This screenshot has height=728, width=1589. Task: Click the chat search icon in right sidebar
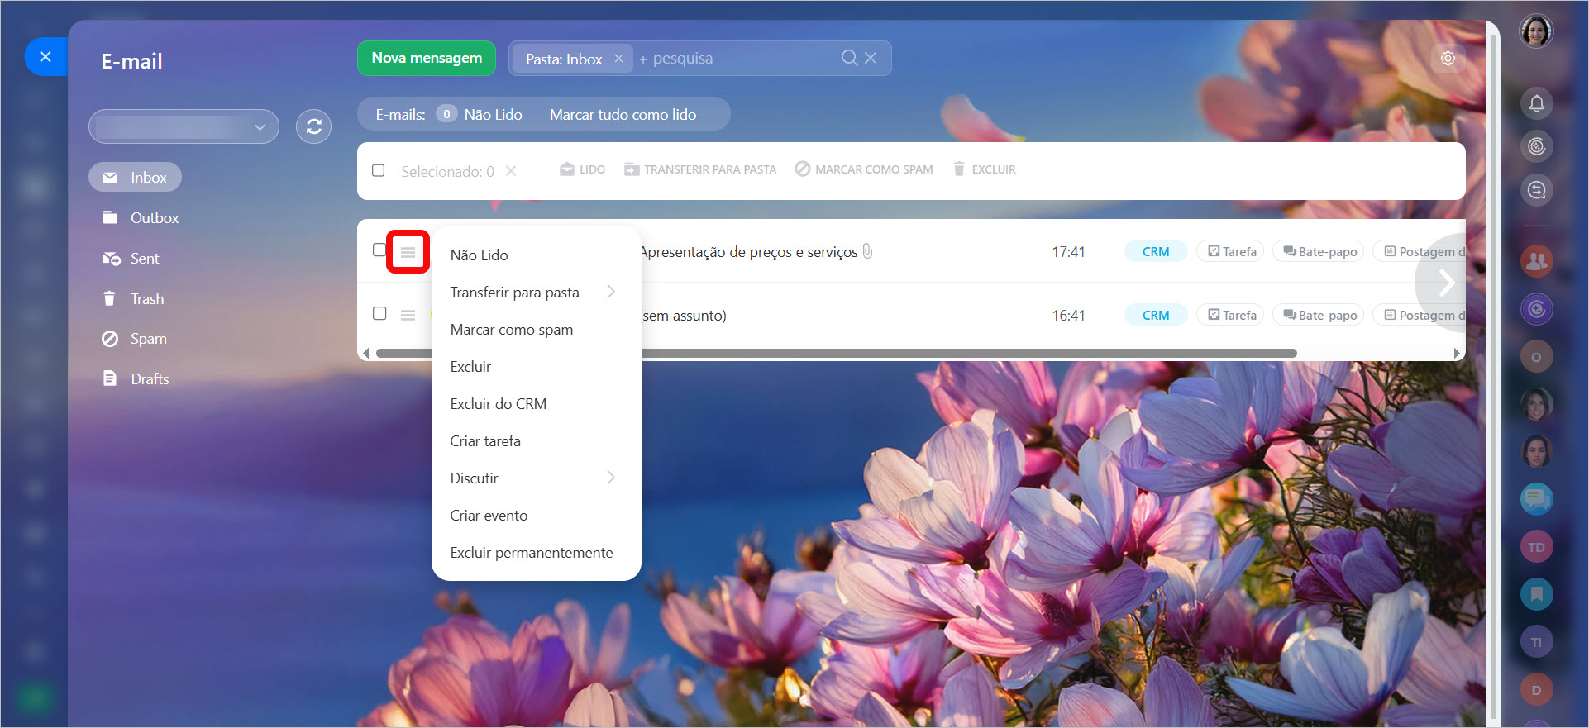(1536, 190)
